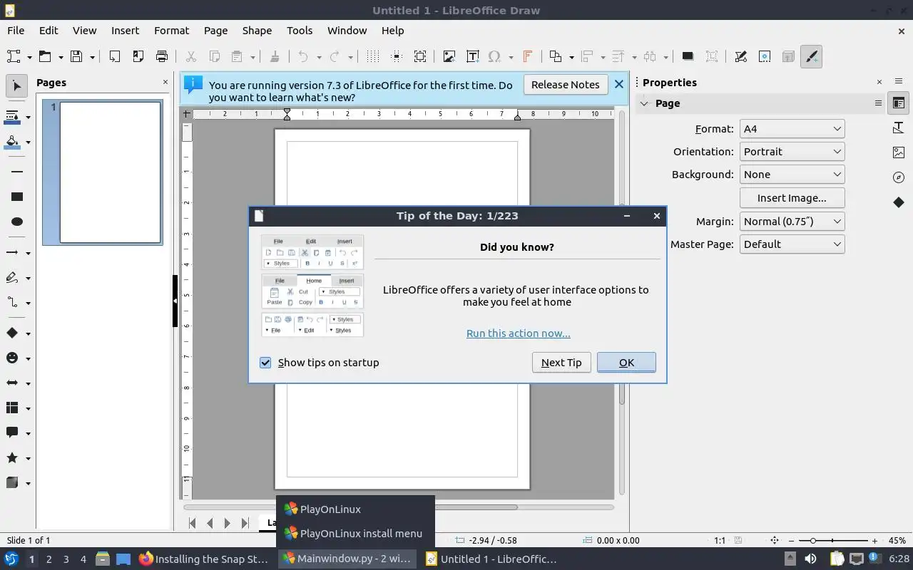Click the zoom in plus button
The image size is (913, 570).
pyautogui.click(x=875, y=541)
